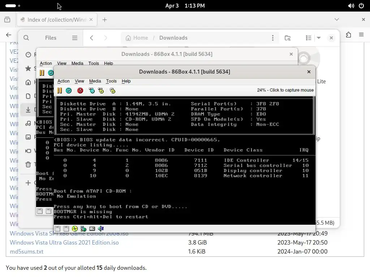
Task: Click the '3.8 GiB' size cell
Action: pos(197,243)
